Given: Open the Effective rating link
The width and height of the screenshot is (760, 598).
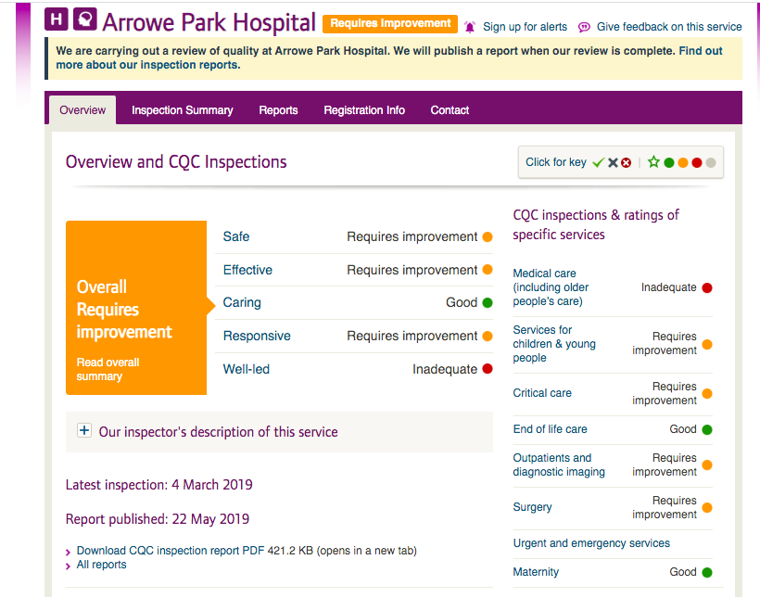Looking at the screenshot, I should (x=247, y=270).
